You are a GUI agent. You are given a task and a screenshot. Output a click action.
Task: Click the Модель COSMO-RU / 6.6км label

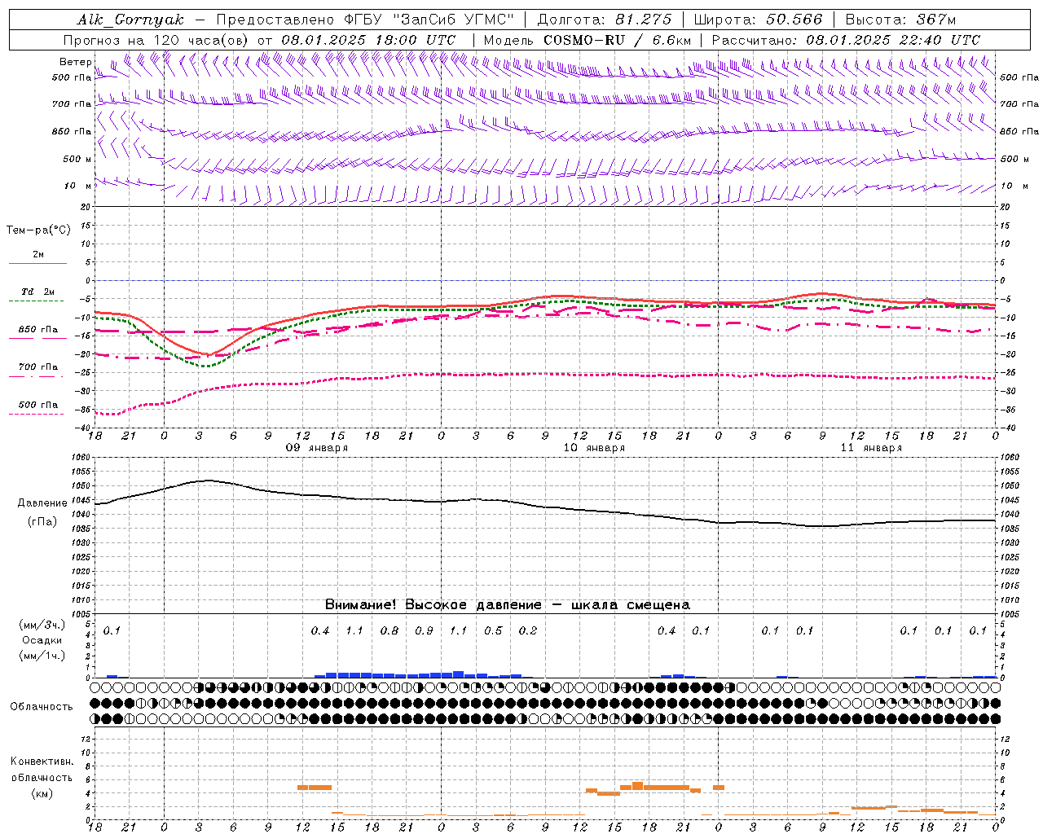point(588,40)
